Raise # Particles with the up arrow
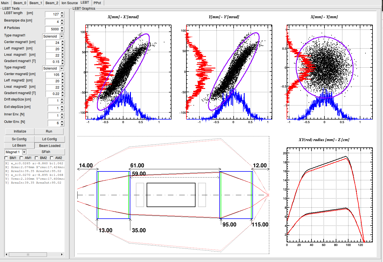Viewport: 383px width, 262px height. pyautogui.click(x=62, y=28)
